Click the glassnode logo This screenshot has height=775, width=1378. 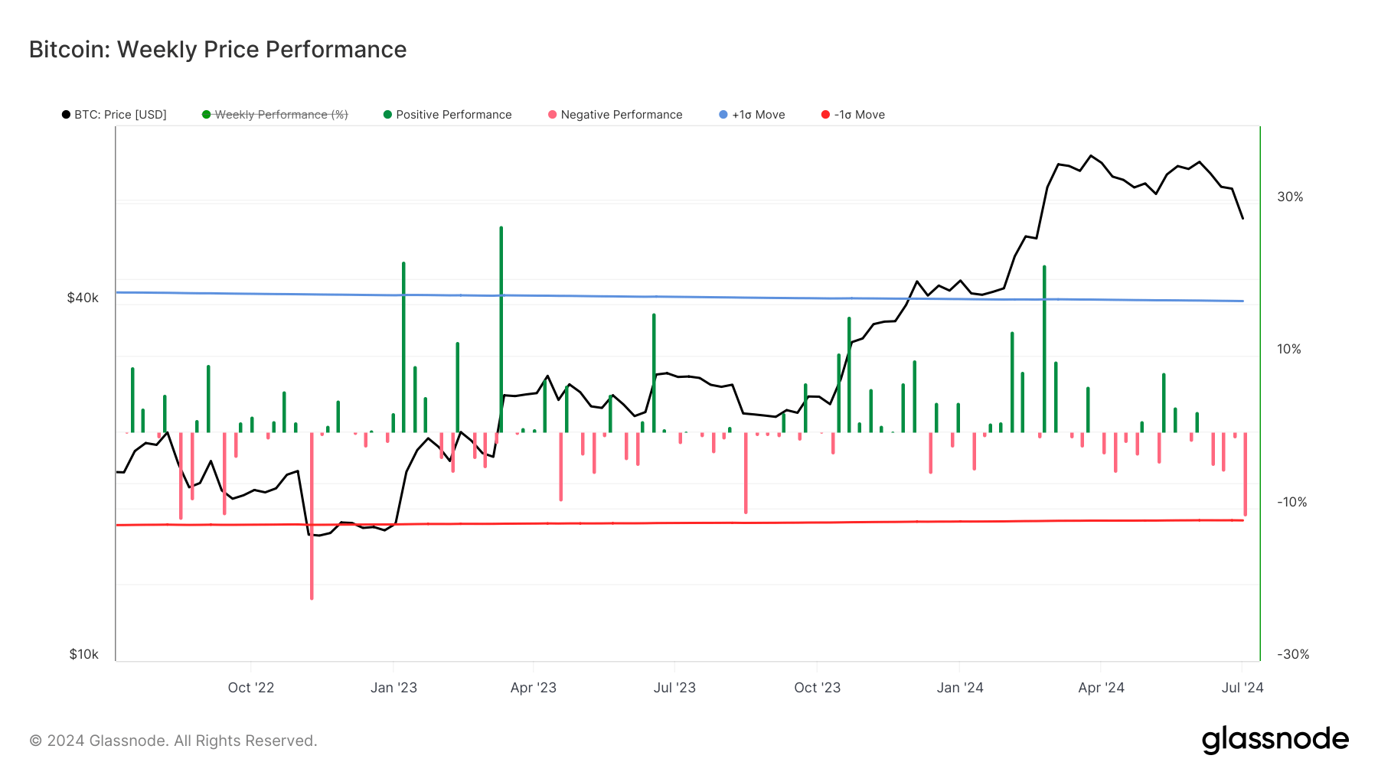point(1275,740)
